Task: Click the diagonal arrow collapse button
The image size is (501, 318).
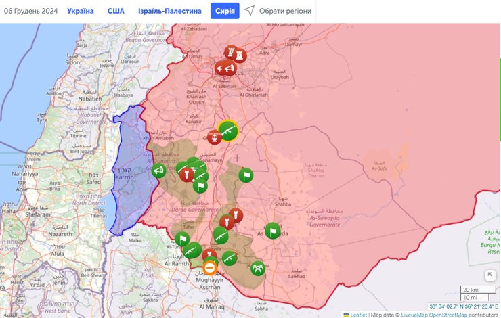Action: tap(489, 275)
